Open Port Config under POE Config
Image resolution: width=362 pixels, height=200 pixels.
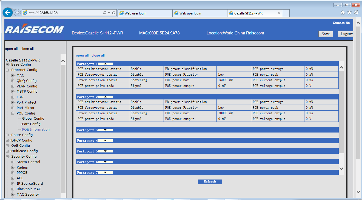click(x=31, y=124)
